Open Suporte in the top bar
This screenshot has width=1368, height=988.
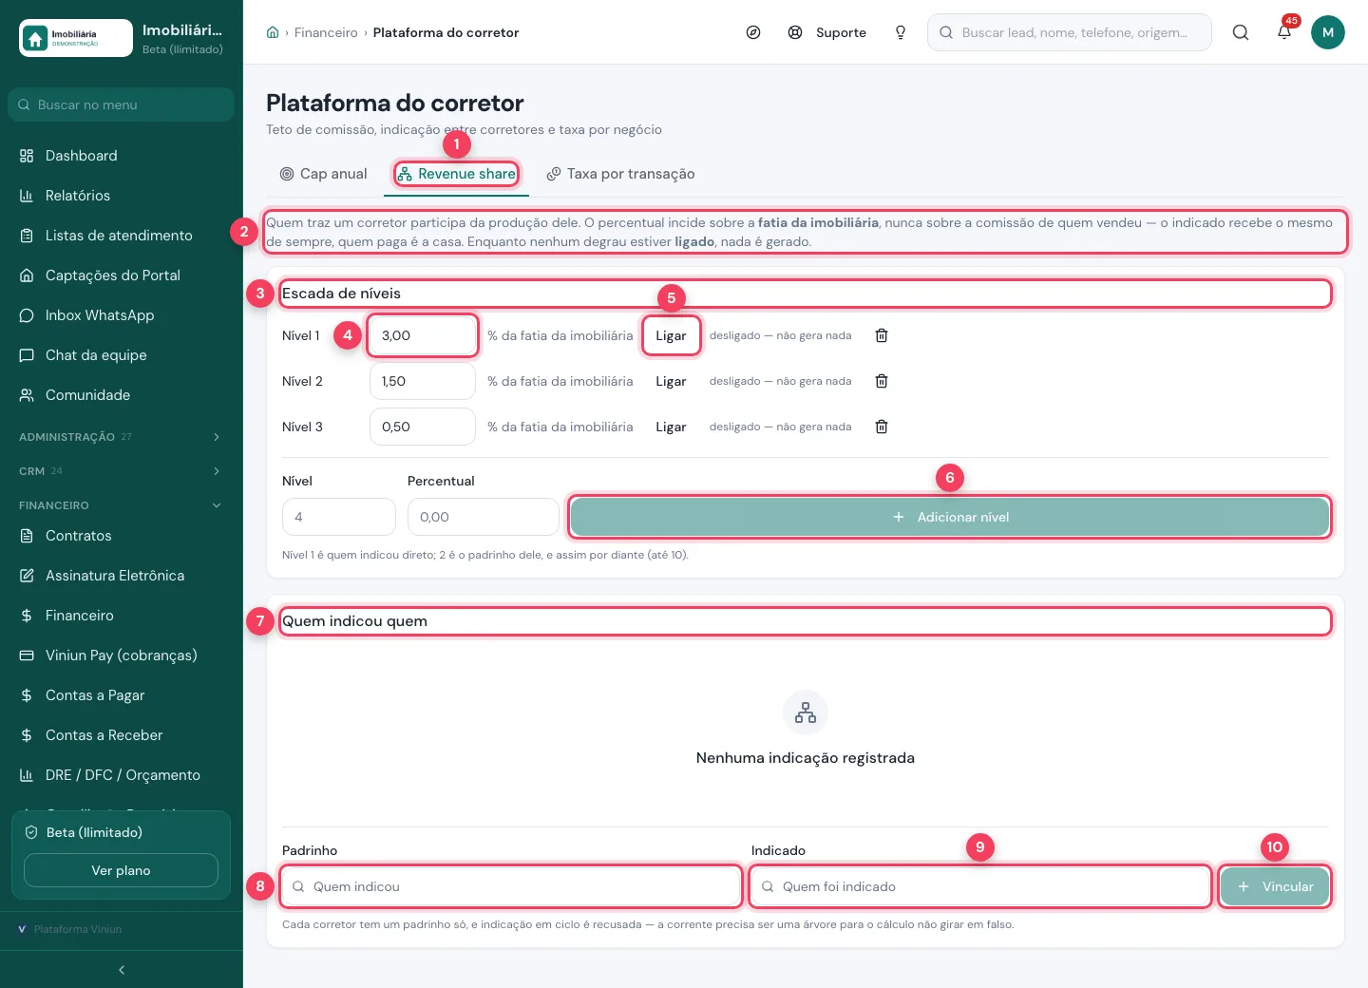[827, 32]
